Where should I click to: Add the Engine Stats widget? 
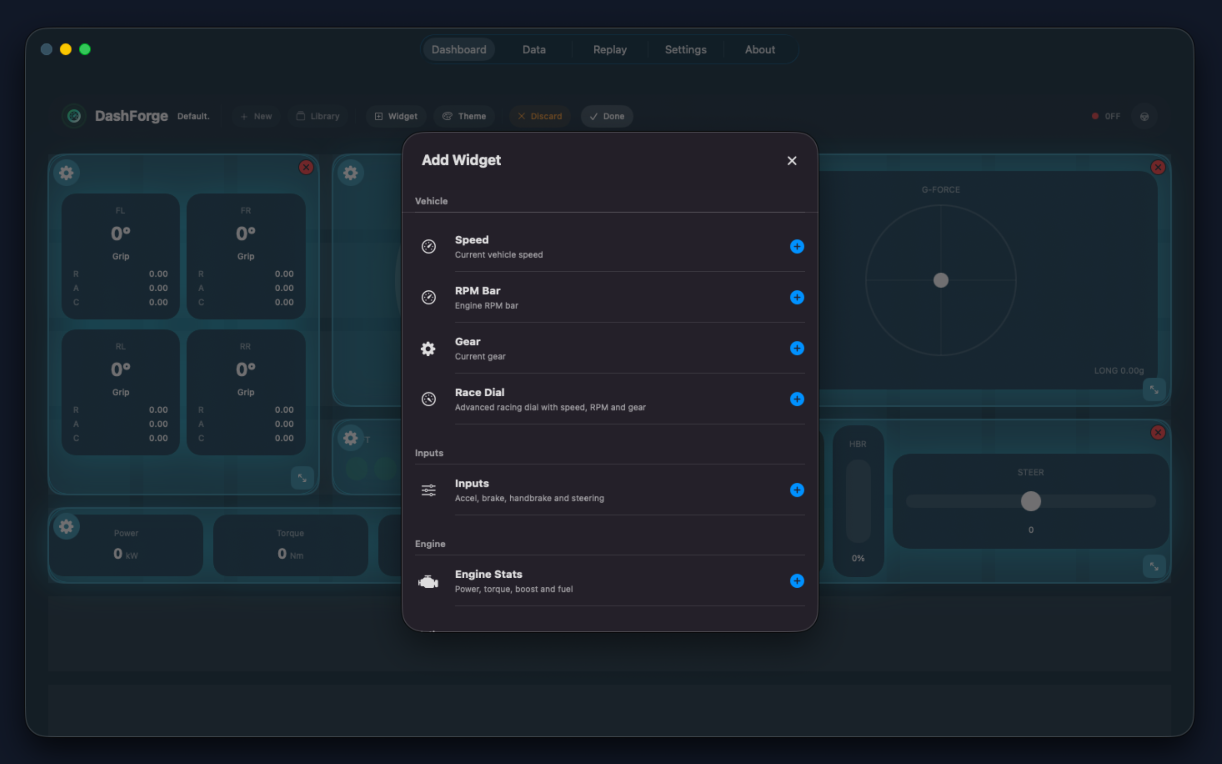(x=797, y=581)
